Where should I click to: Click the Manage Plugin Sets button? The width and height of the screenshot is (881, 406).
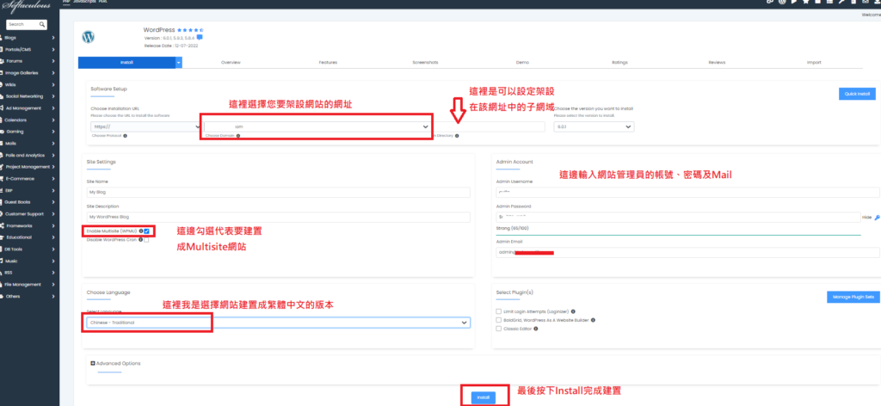point(851,297)
